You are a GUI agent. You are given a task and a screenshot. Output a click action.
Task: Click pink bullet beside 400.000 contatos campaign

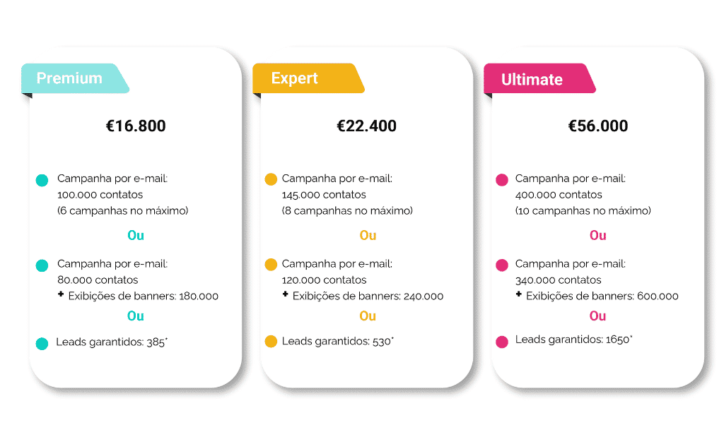[502, 180]
